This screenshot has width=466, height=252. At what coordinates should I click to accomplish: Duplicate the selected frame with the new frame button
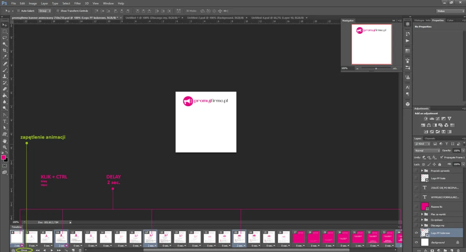[73, 250]
